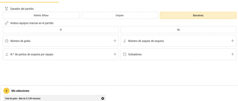The width and height of the screenshot is (238, 101).
Task: Click the soccer ball icon in Número de goles
Action: pos(7,41)
